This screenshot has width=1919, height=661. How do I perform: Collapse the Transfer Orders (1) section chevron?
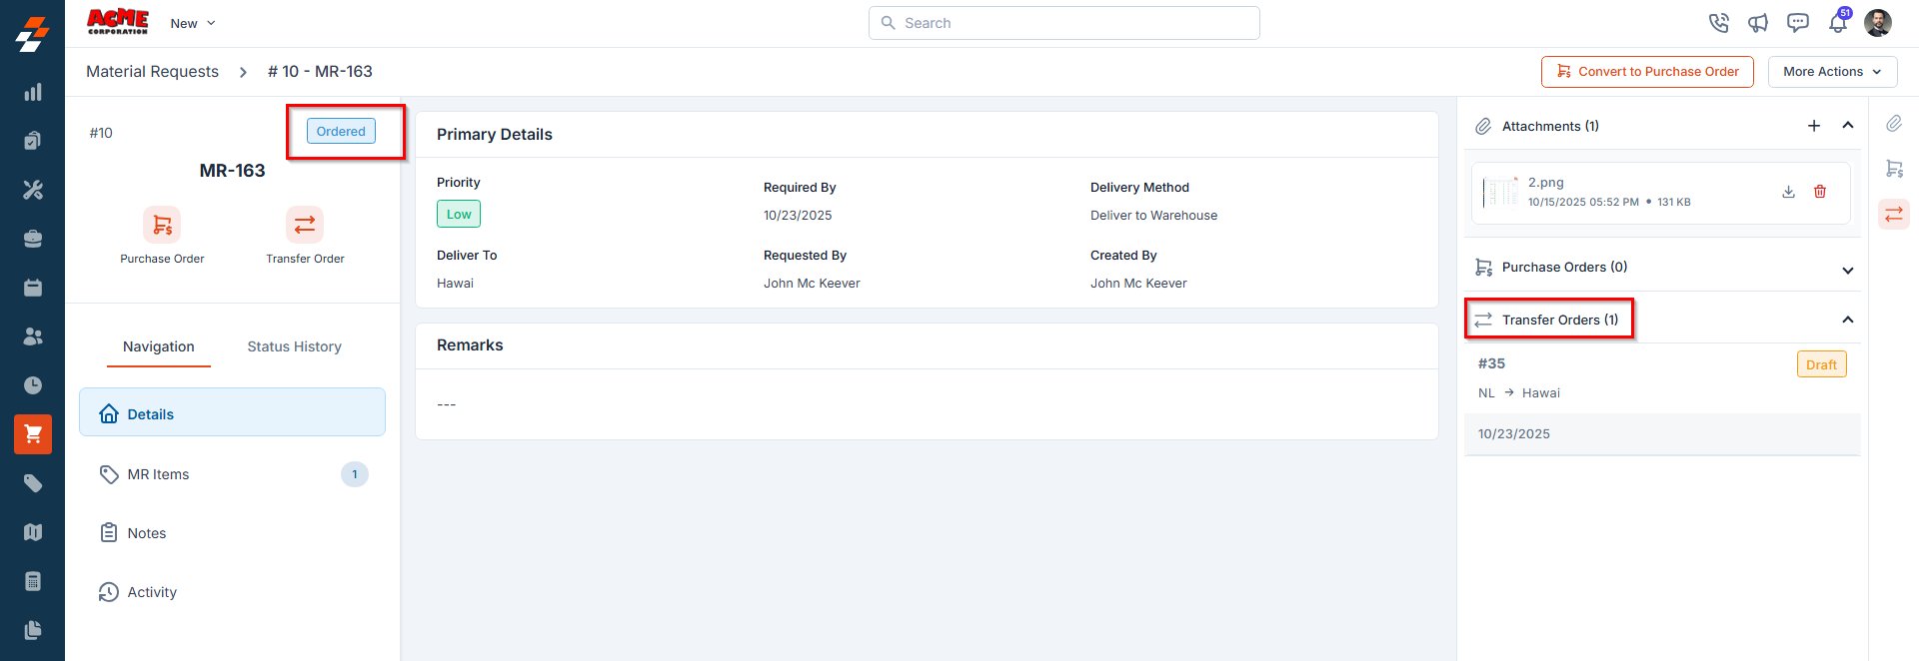(1848, 320)
